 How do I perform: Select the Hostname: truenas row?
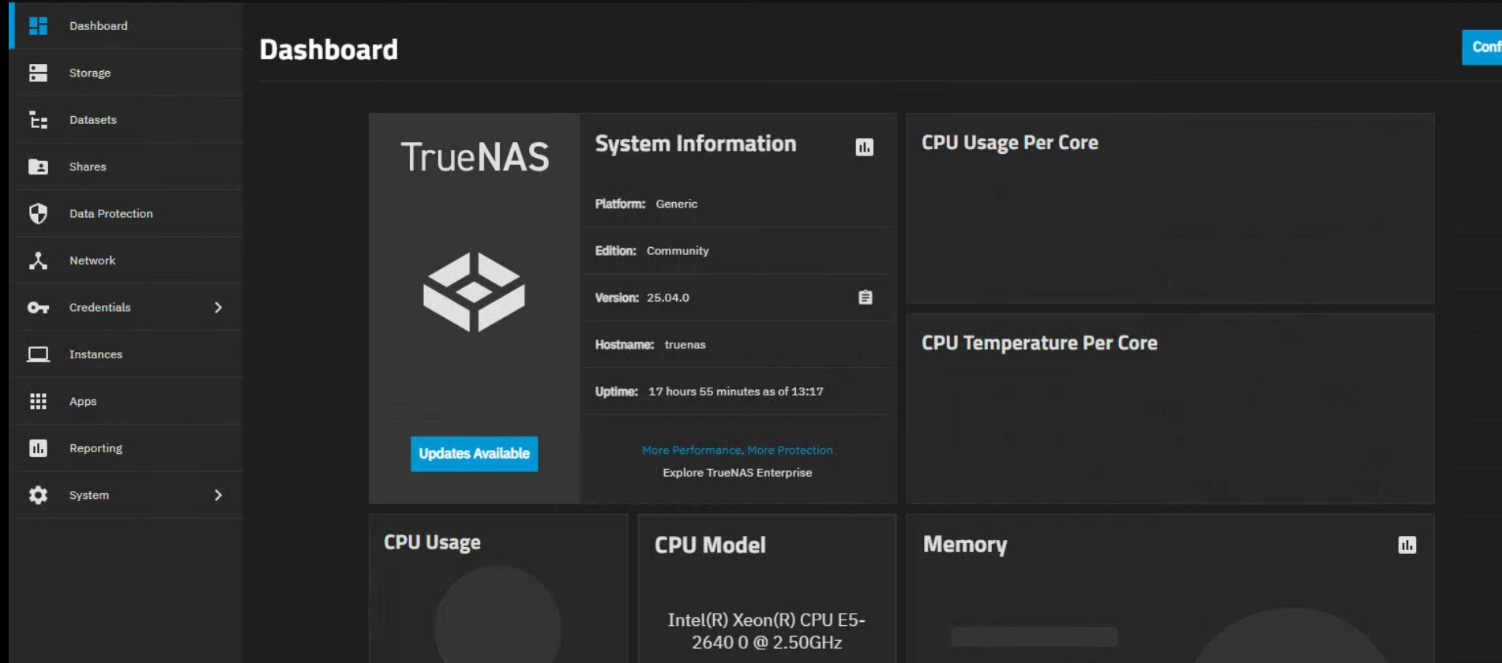click(x=738, y=345)
